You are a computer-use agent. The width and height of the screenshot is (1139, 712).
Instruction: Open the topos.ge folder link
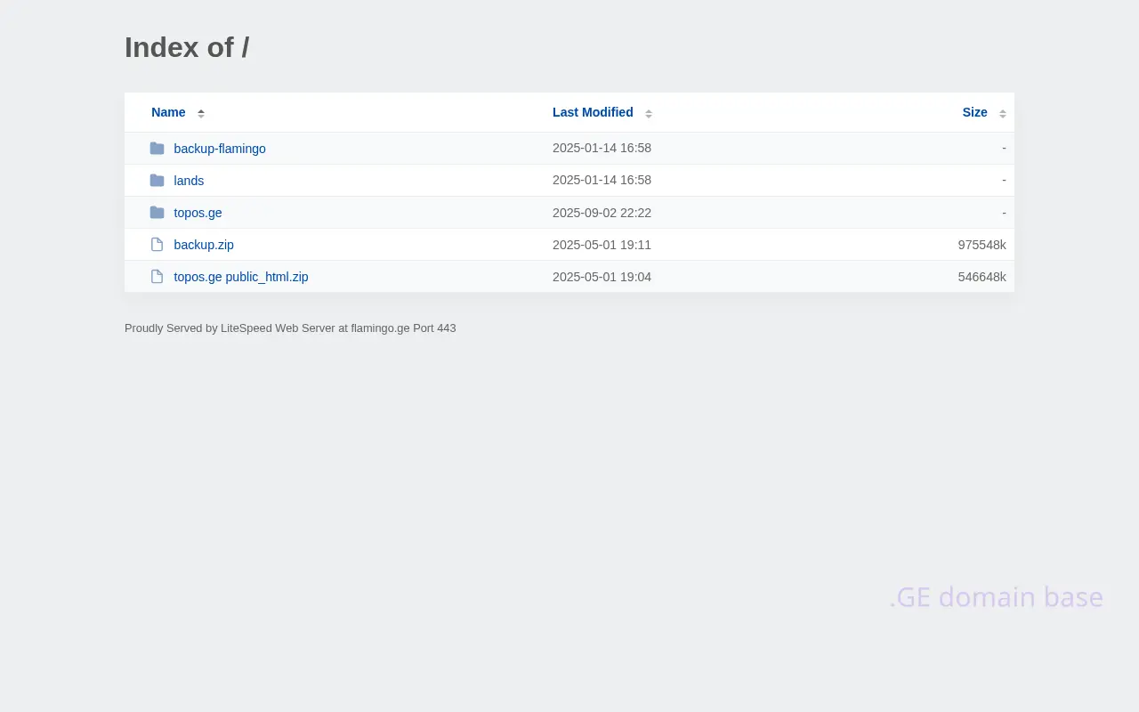(198, 213)
